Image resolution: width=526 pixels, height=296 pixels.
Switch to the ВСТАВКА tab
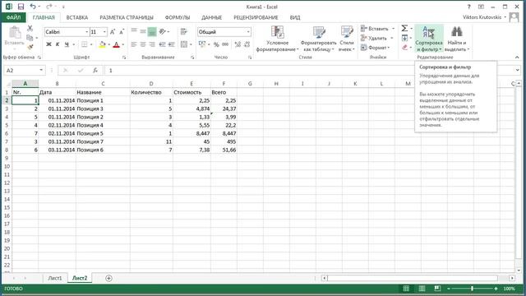tap(77, 17)
